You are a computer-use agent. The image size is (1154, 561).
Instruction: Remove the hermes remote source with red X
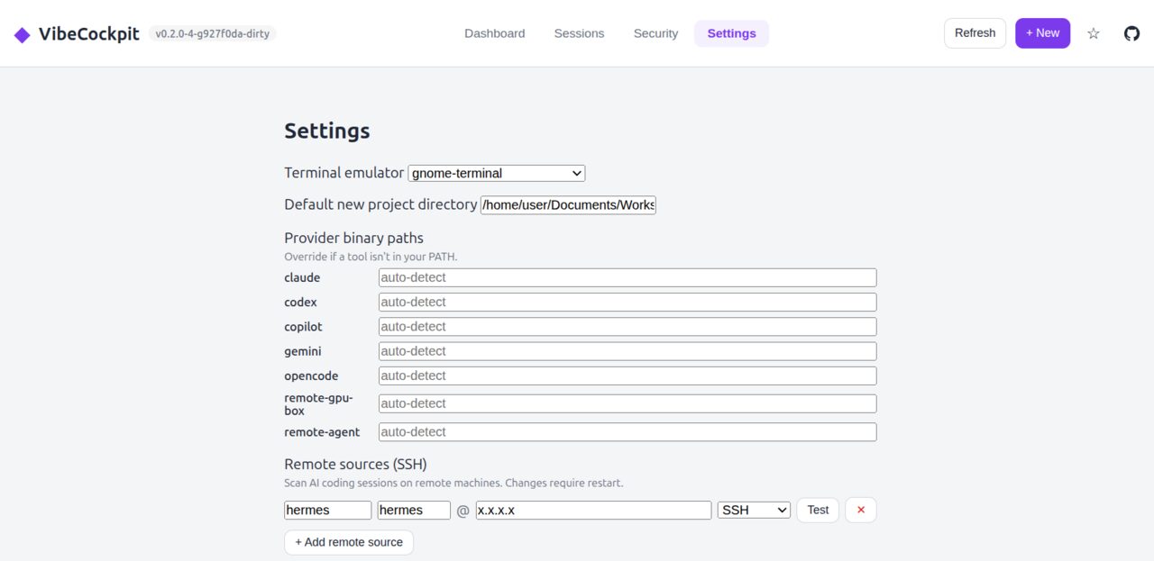click(860, 510)
